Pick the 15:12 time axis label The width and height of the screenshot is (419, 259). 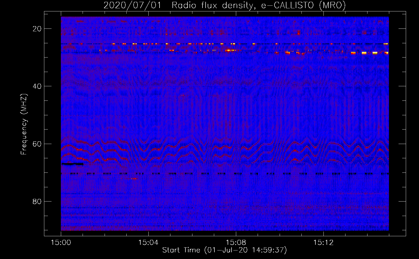pyautogui.click(x=323, y=243)
